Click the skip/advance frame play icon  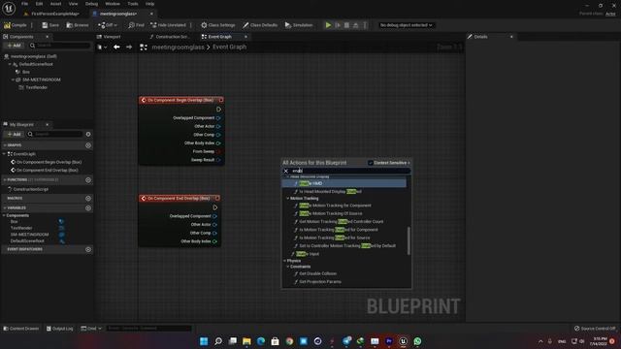338,25
